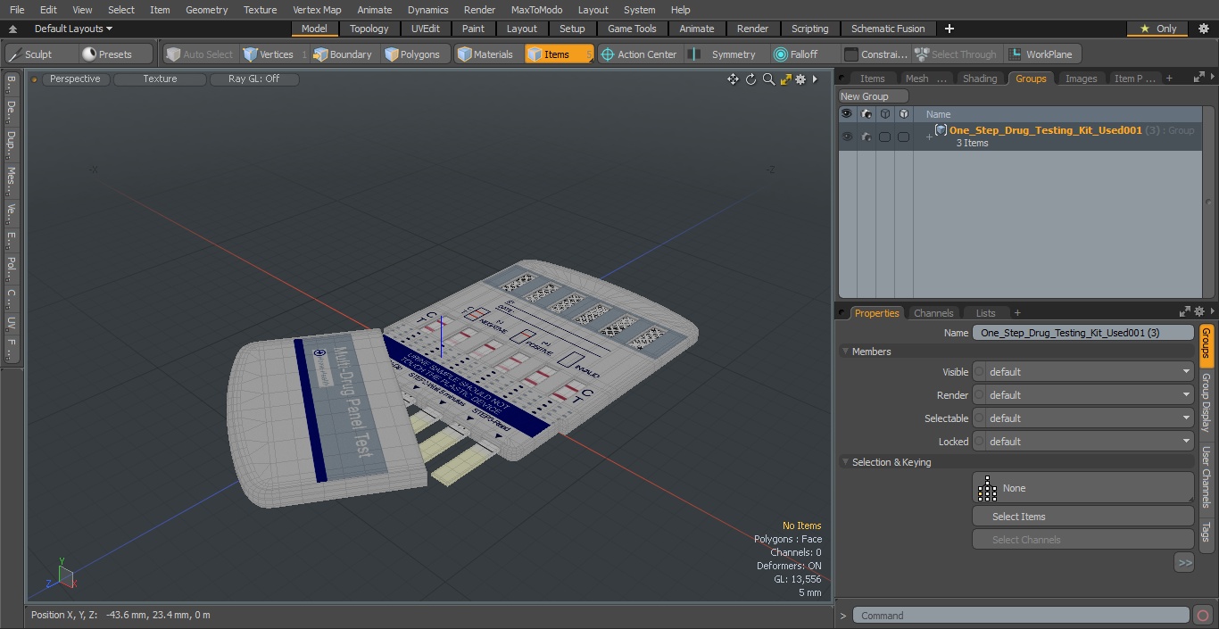The width and height of the screenshot is (1219, 629).
Task: Open the Locked dropdown
Action: tap(1083, 442)
